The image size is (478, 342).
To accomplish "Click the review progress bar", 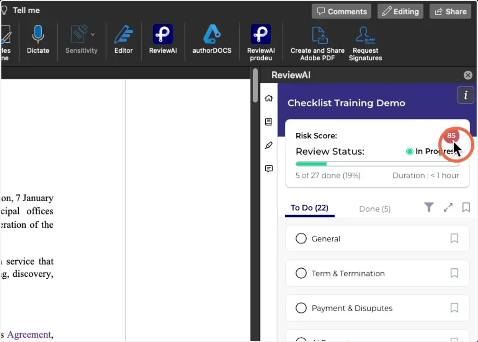I will (x=377, y=164).
